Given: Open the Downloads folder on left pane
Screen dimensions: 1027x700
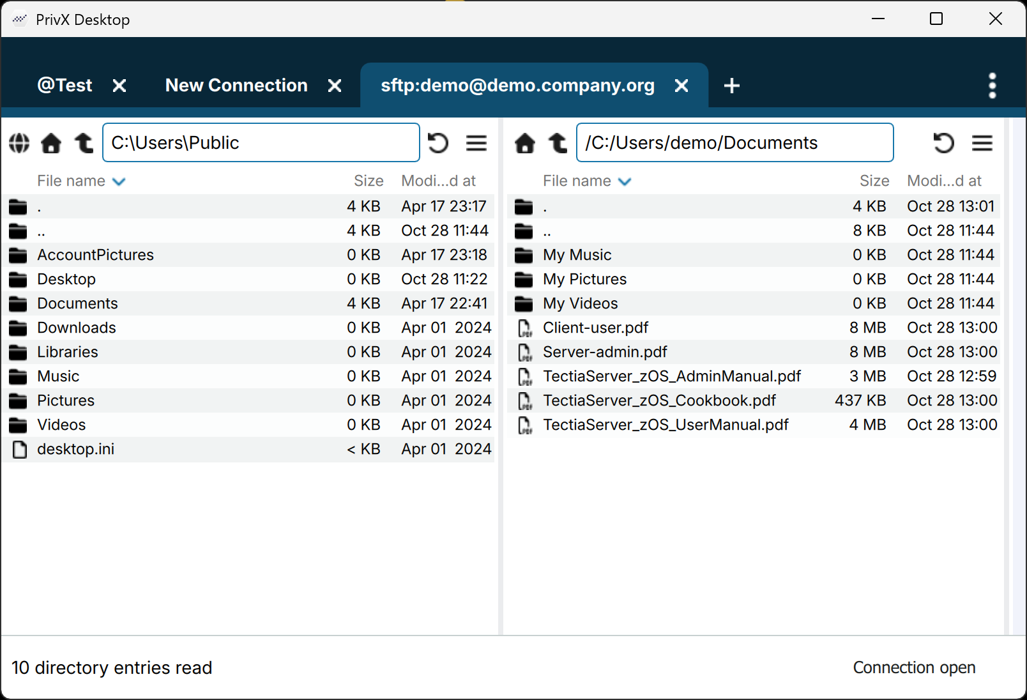Looking at the screenshot, I should click(x=77, y=328).
